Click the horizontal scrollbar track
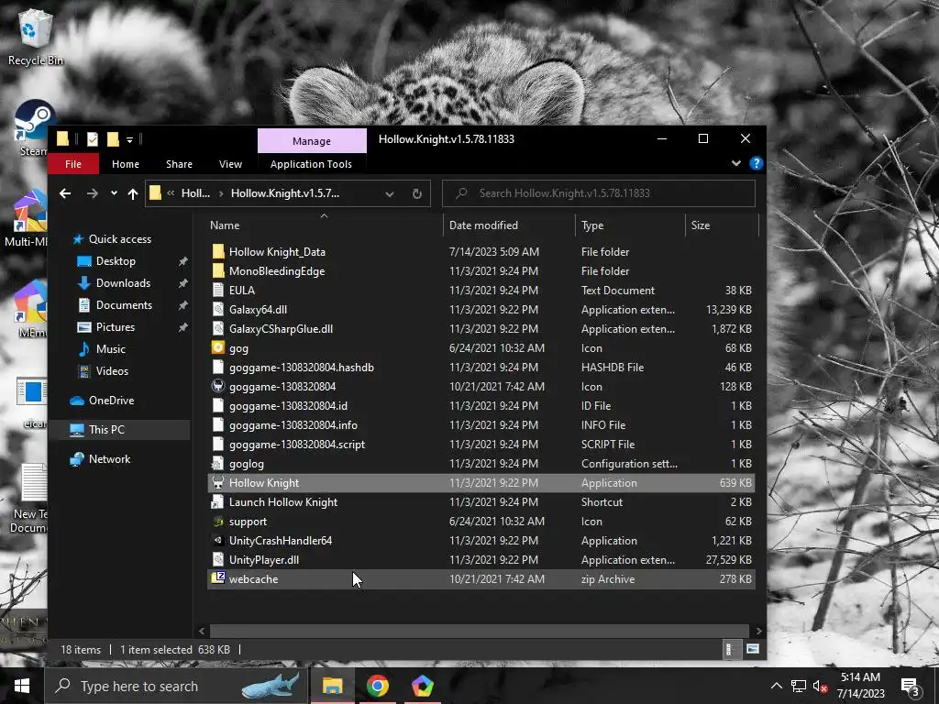Screen dimensions: 939x704 click(480, 631)
